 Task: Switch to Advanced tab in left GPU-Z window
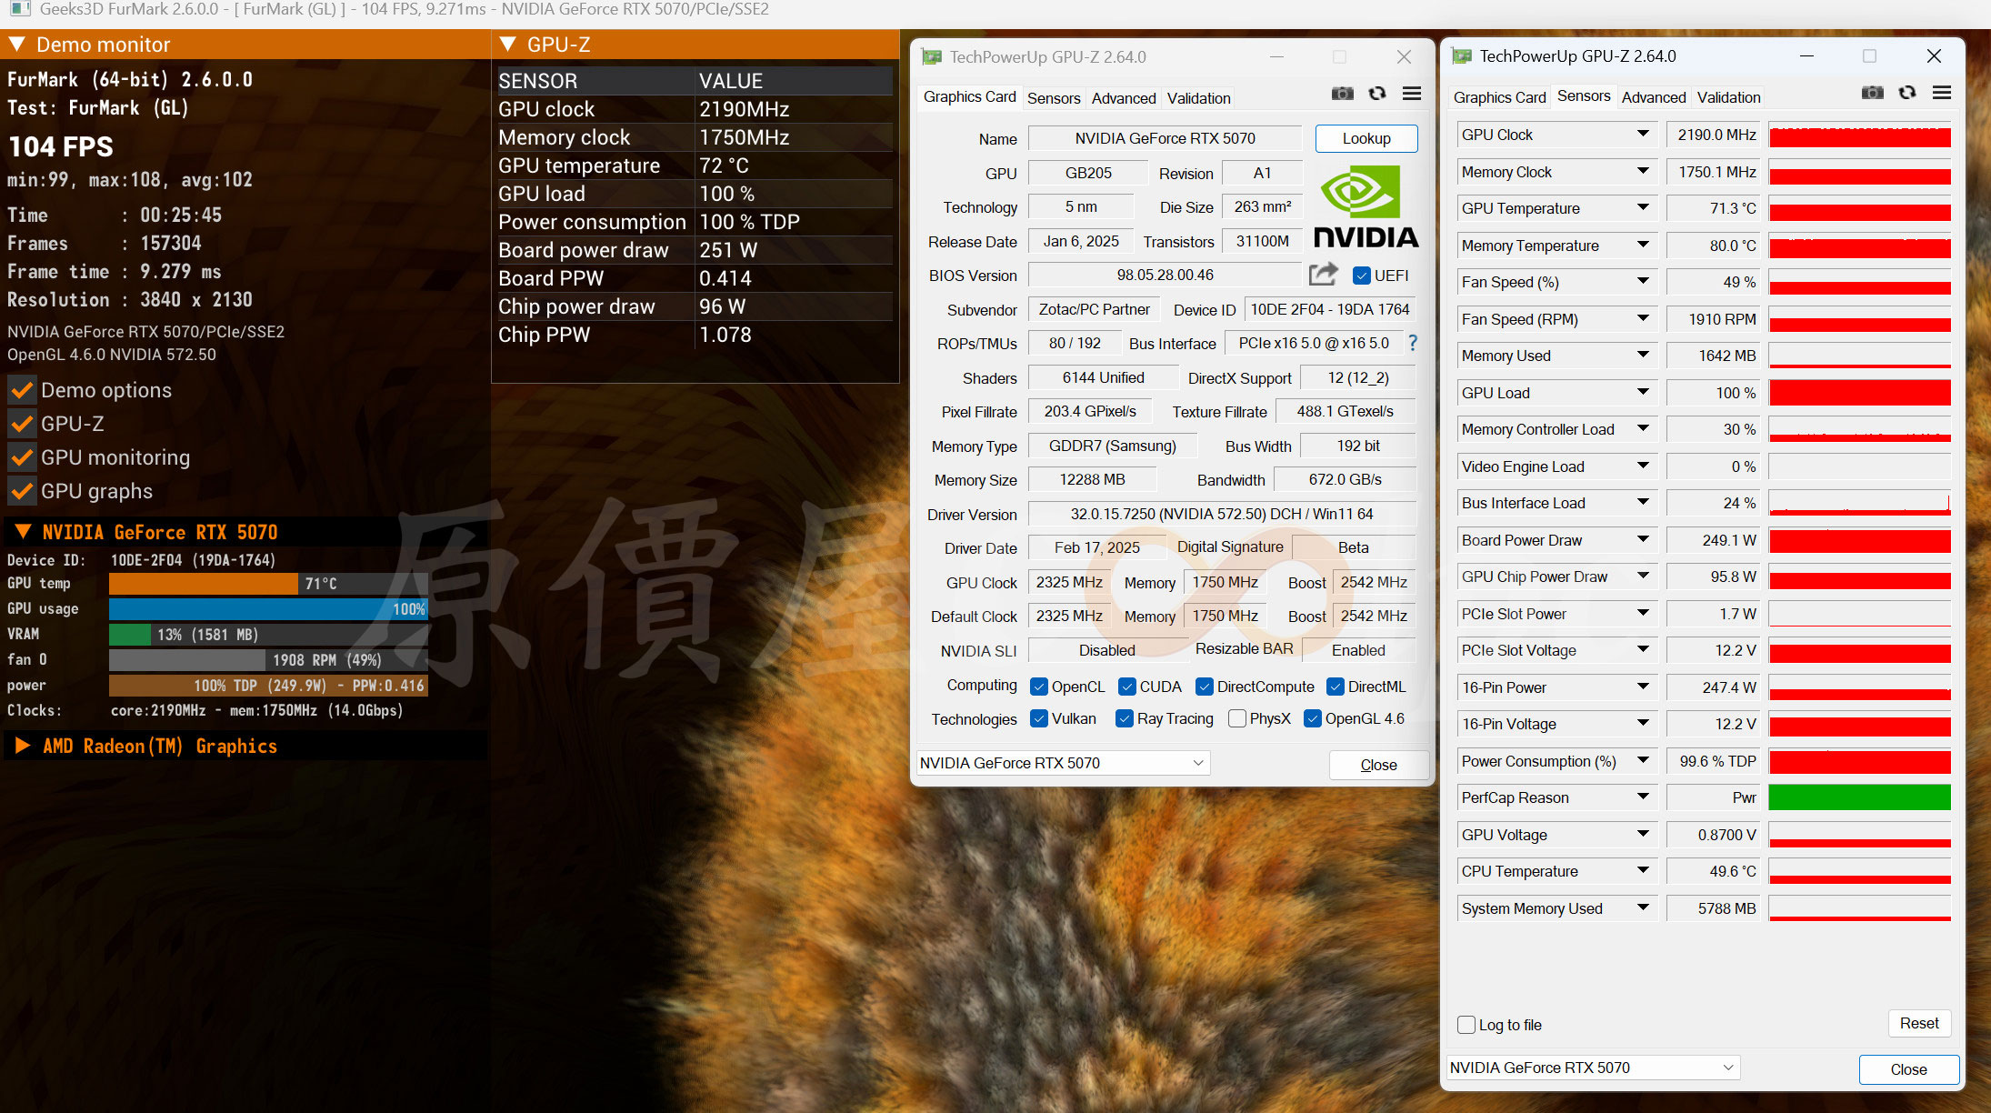pyautogui.click(x=1124, y=98)
